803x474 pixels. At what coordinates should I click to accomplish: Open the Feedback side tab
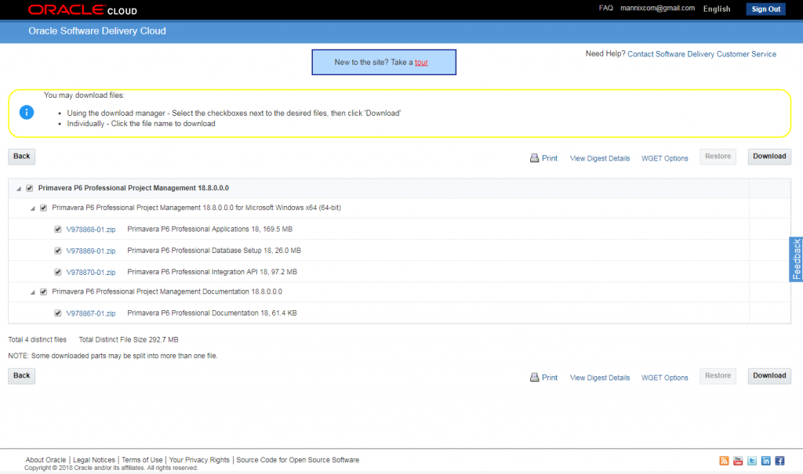pyautogui.click(x=796, y=259)
